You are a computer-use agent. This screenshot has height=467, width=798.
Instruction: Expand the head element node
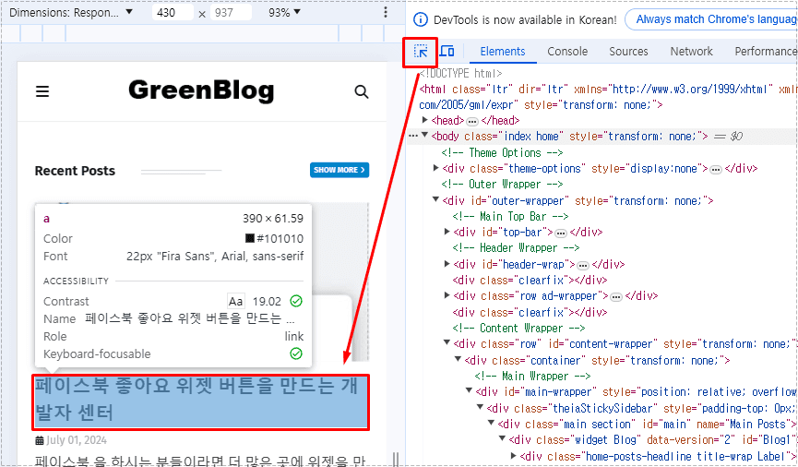click(425, 120)
